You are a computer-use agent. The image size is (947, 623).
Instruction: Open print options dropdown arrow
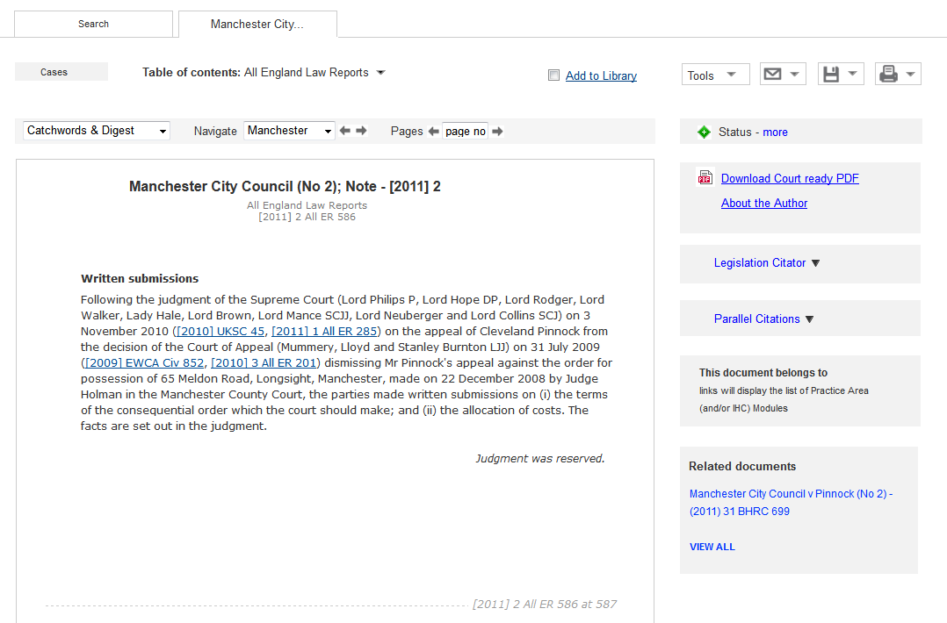(x=910, y=75)
